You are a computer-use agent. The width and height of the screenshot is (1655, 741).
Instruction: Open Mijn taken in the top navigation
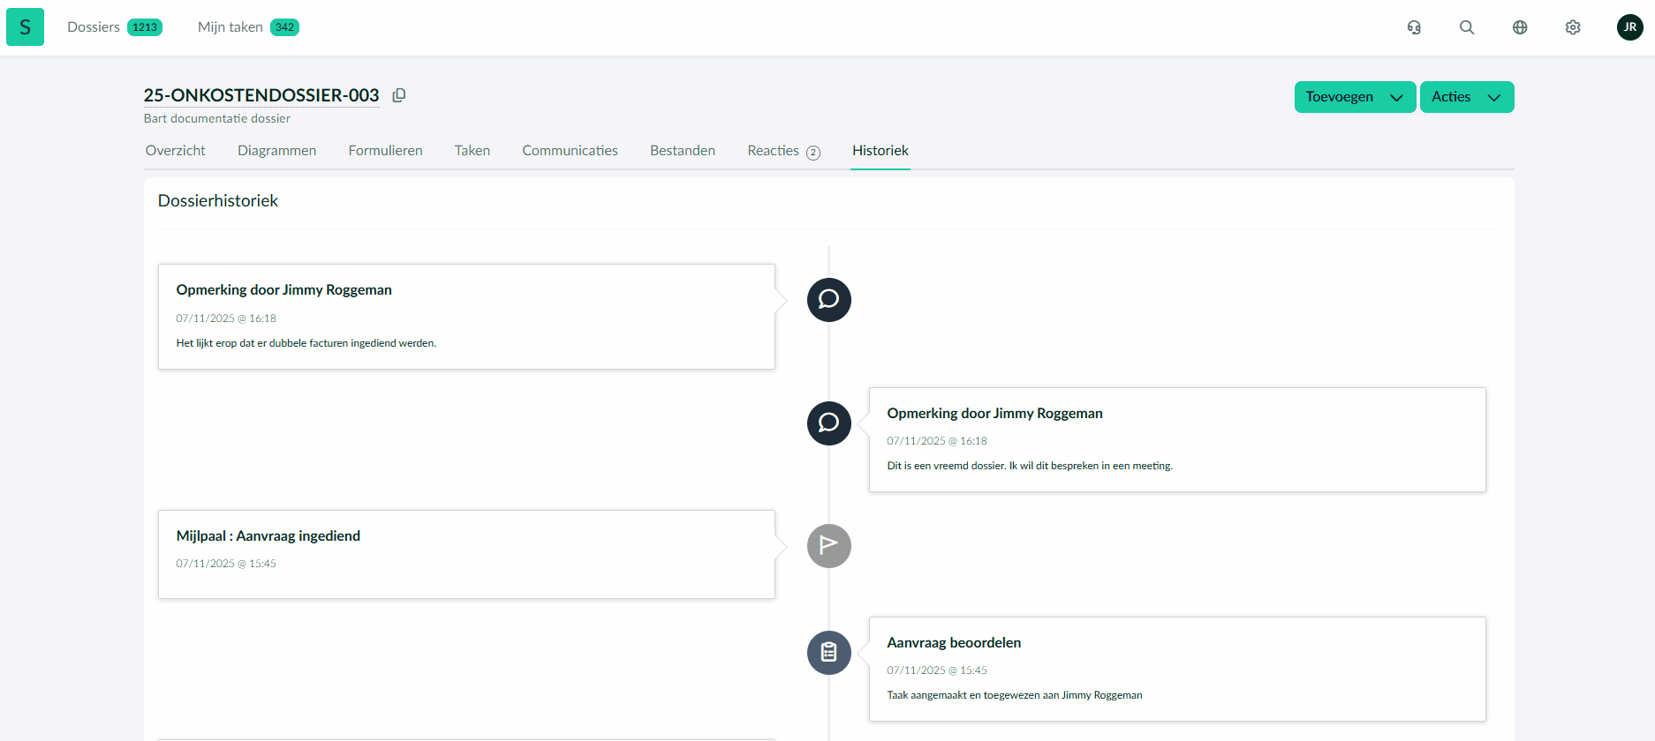pos(230,27)
